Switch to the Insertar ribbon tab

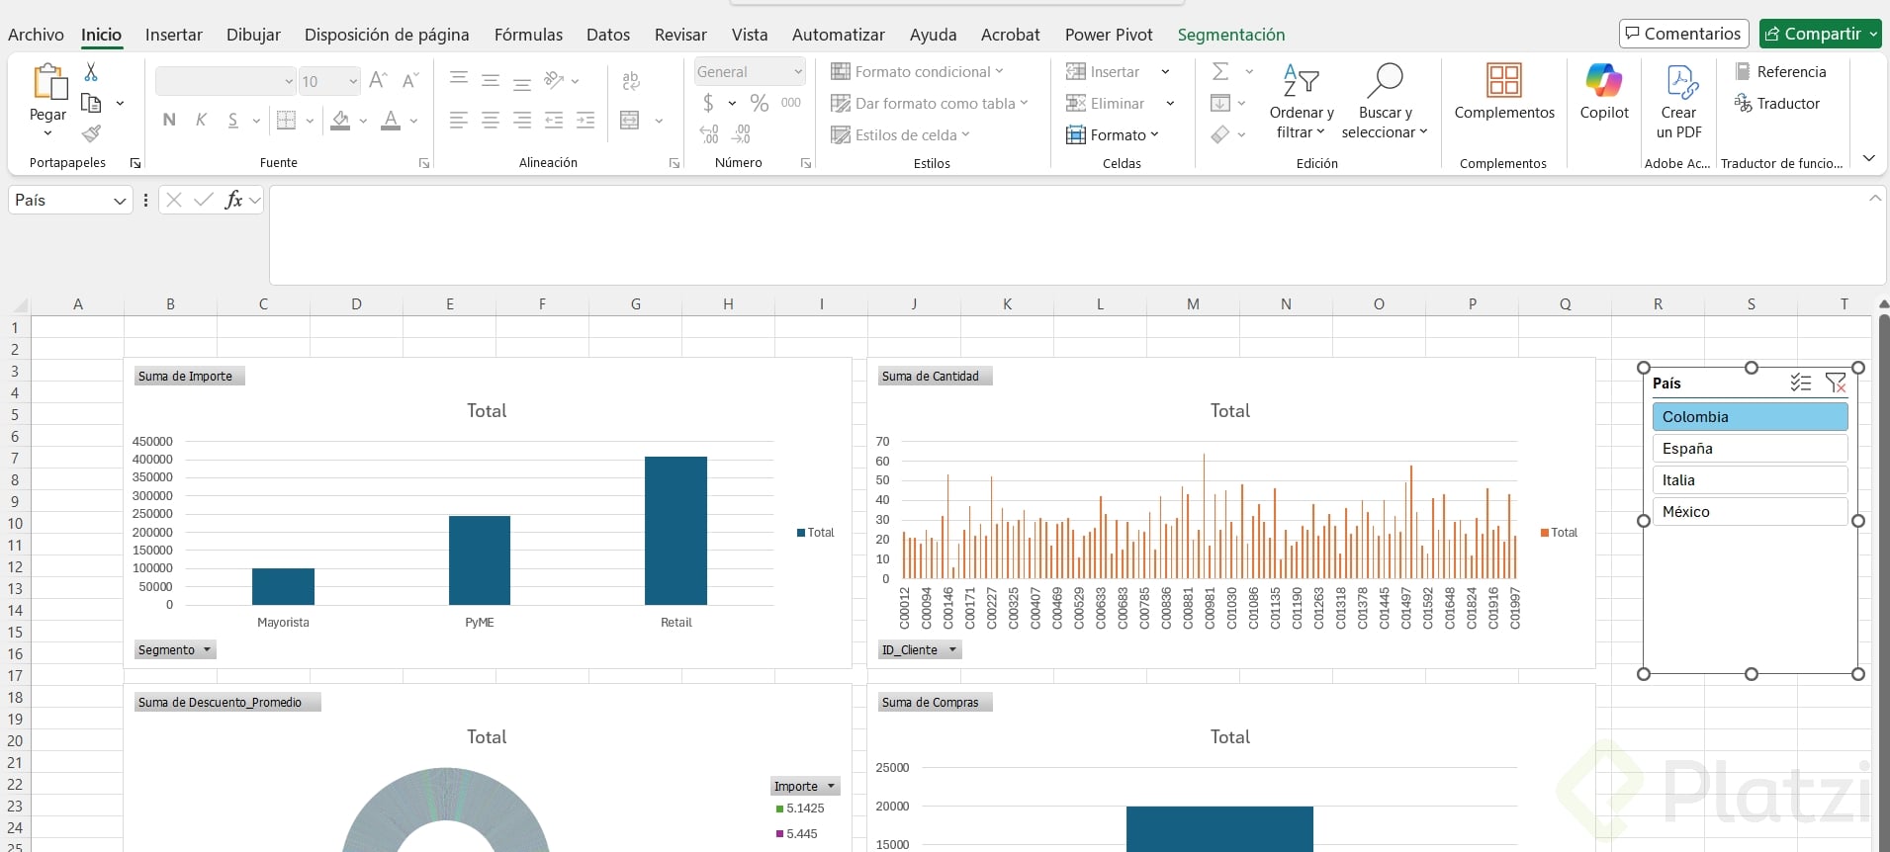[173, 35]
